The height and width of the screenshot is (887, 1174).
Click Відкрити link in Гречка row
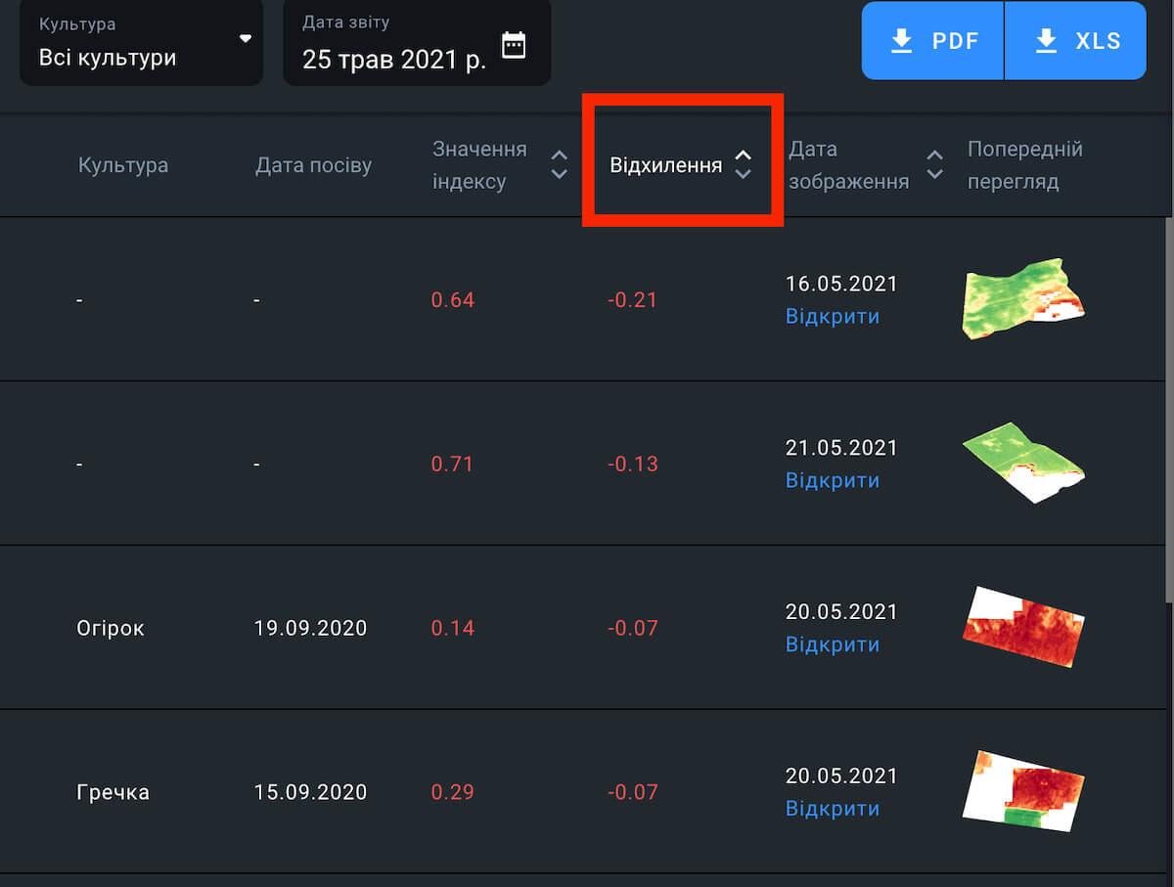tap(832, 810)
